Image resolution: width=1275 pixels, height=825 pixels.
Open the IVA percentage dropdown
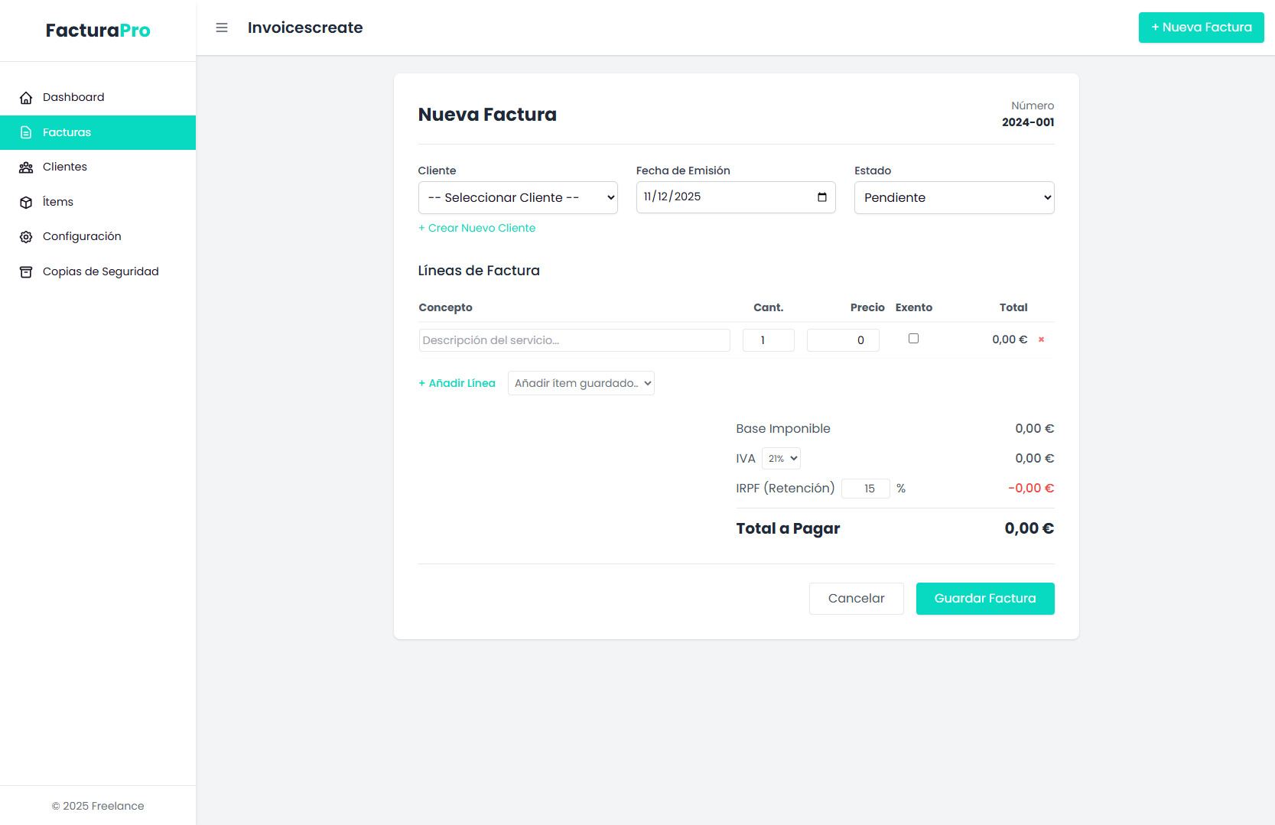pos(781,459)
